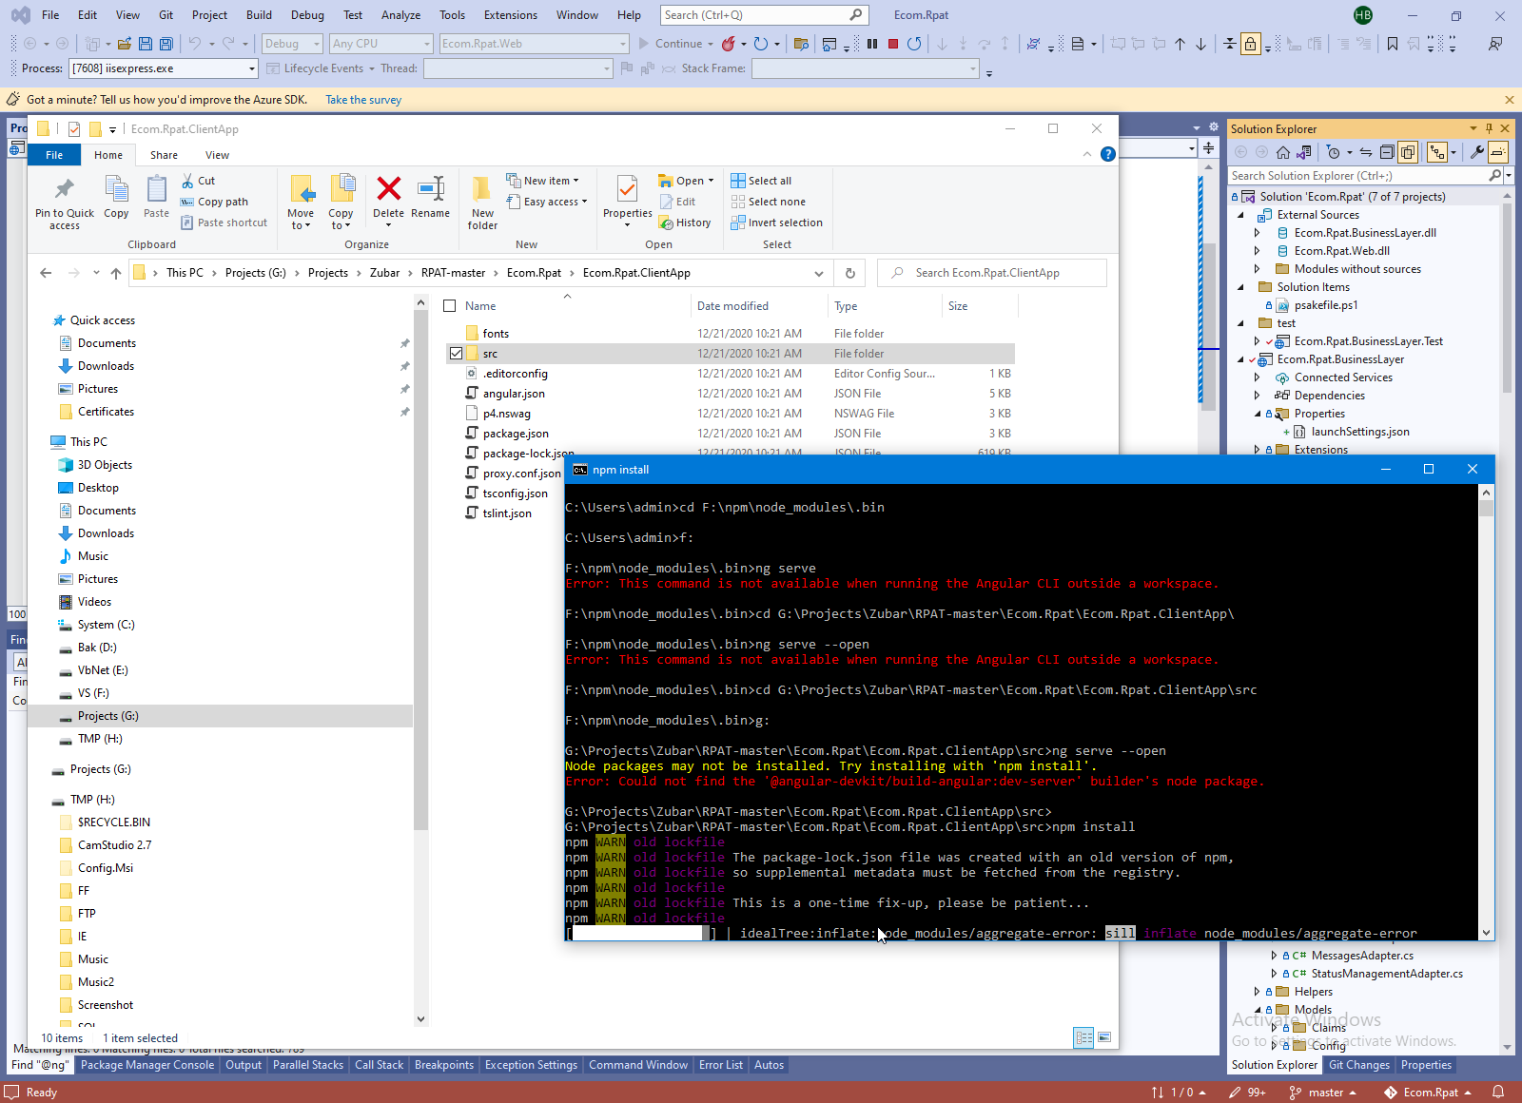Screen dimensions: 1522x1103
Task: Click Solution Explorer Home icon
Action: 1283,152
